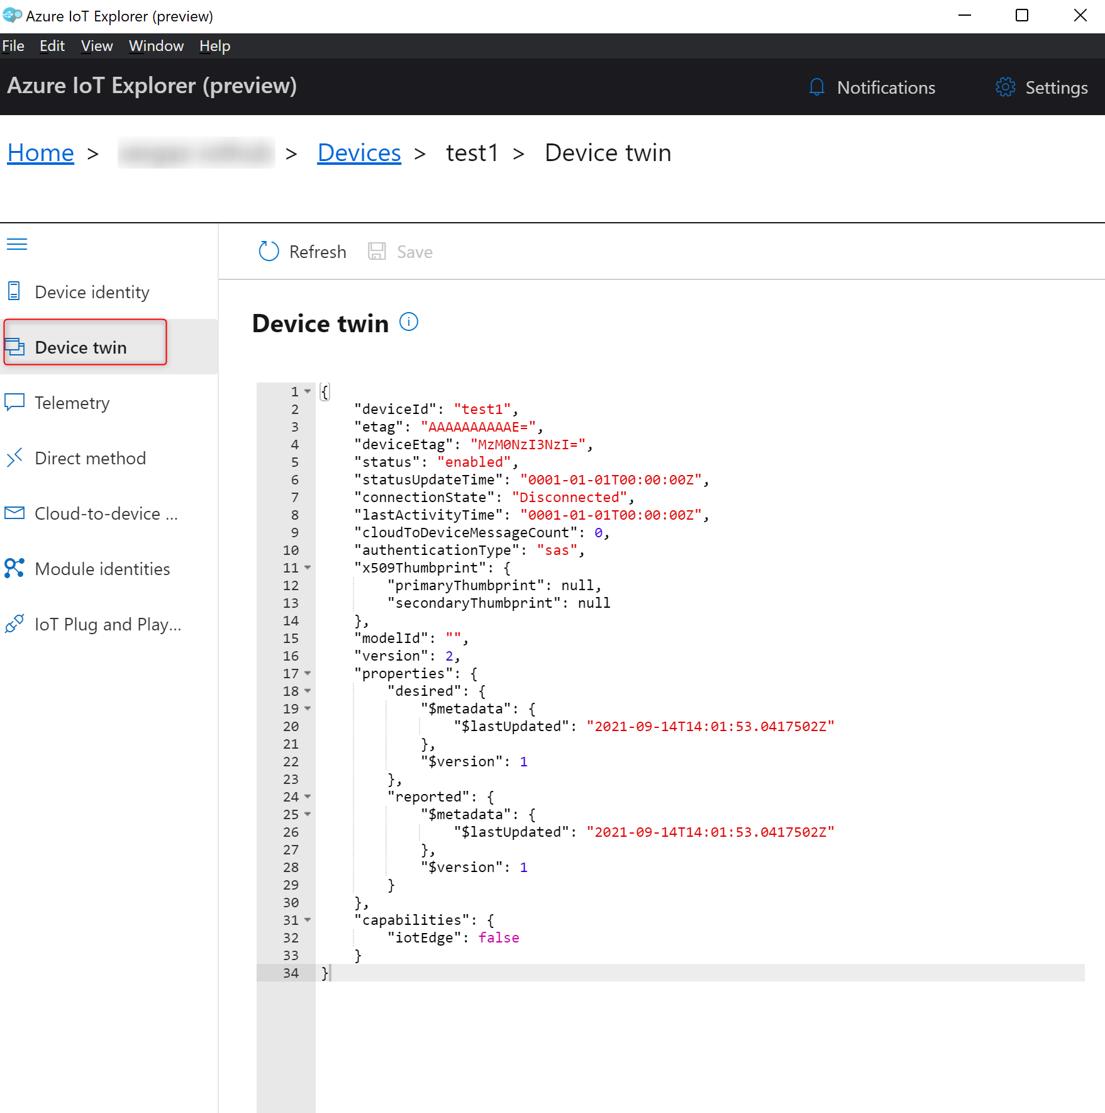Click the desired $lastUpdated timestamp on line 20
The width and height of the screenshot is (1105, 1113).
711,726
